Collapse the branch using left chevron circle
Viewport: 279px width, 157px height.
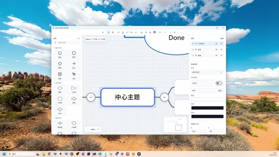(91, 97)
